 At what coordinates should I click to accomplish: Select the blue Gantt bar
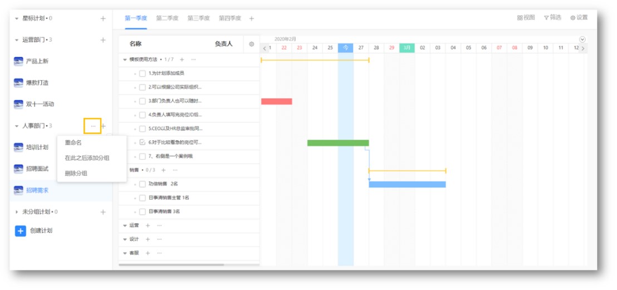click(x=407, y=184)
